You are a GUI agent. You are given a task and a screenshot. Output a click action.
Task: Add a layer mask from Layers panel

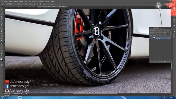coord(159,61)
